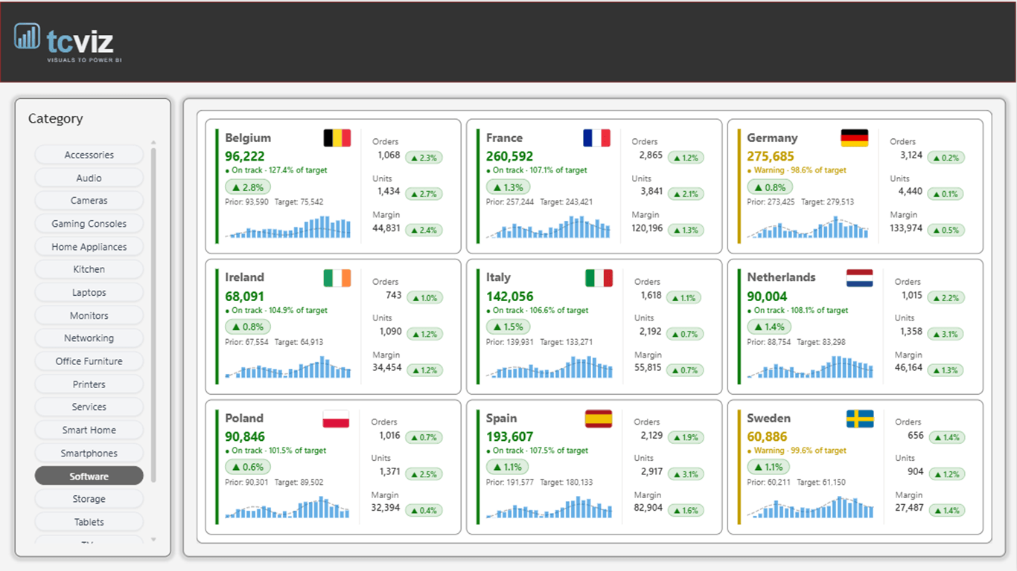
Task: Click Sweden's 'Warning · 99.6% of target' status
Action: tap(797, 451)
